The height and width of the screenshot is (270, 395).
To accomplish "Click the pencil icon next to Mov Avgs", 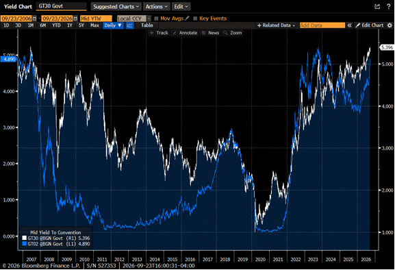I will (x=187, y=18).
